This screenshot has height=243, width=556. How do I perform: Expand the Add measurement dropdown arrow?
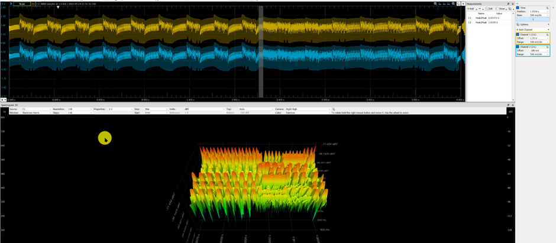click(x=477, y=8)
